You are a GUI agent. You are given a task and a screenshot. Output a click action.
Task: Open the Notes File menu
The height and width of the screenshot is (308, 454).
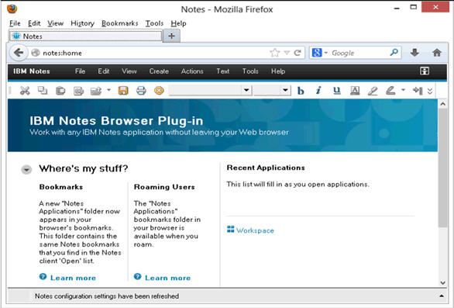tap(80, 71)
